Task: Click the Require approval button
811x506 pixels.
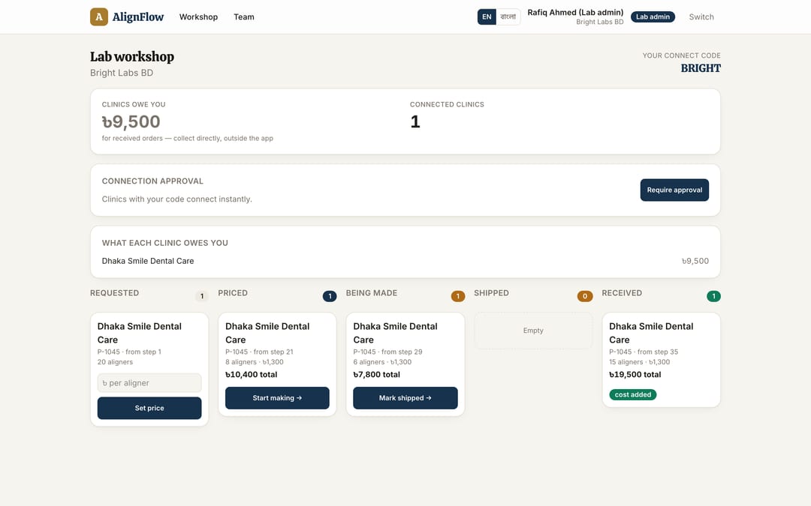Action: tap(674, 190)
